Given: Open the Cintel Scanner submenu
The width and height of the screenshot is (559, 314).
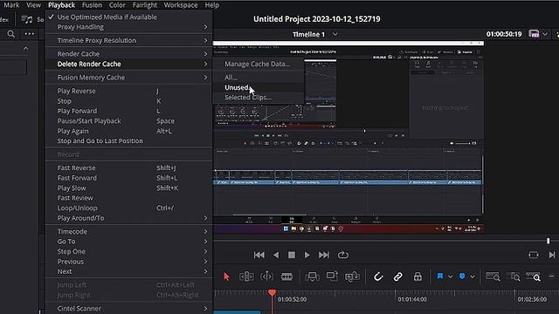Looking at the screenshot, I should coord(129,308).
